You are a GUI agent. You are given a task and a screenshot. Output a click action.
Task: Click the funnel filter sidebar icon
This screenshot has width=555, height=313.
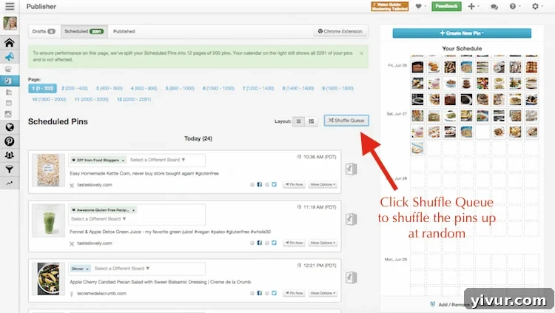[10, 168]
